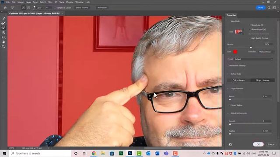Select the Brush tool in left toolbar
Screen dimensions: 280x157
tap(3, 27)
